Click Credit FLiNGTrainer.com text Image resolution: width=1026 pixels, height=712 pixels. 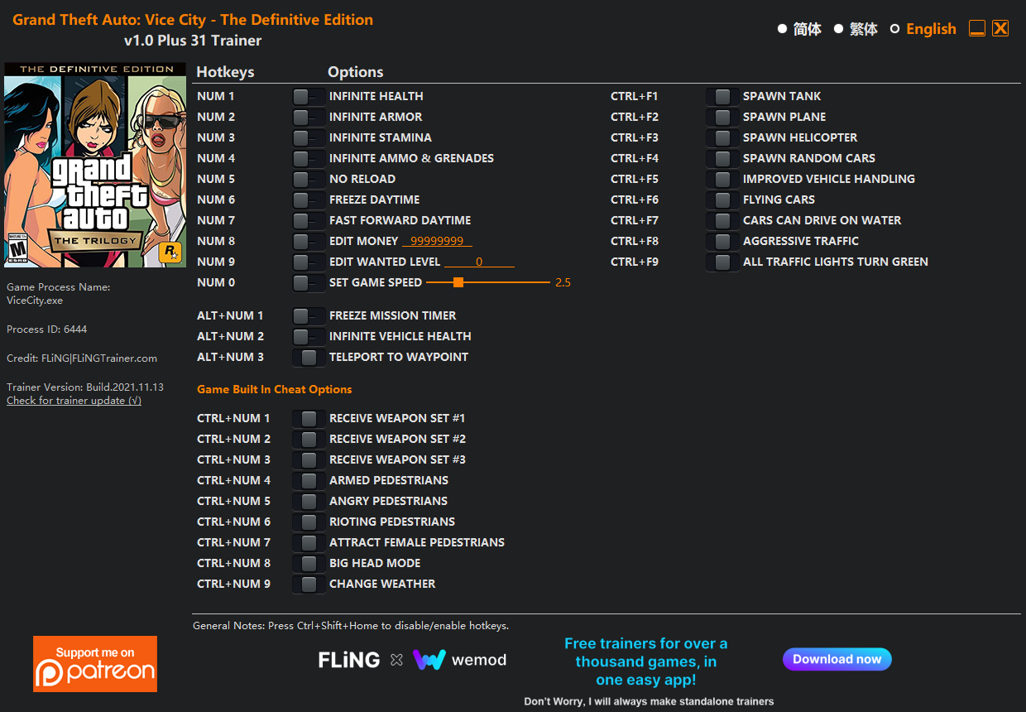(82, 358)
